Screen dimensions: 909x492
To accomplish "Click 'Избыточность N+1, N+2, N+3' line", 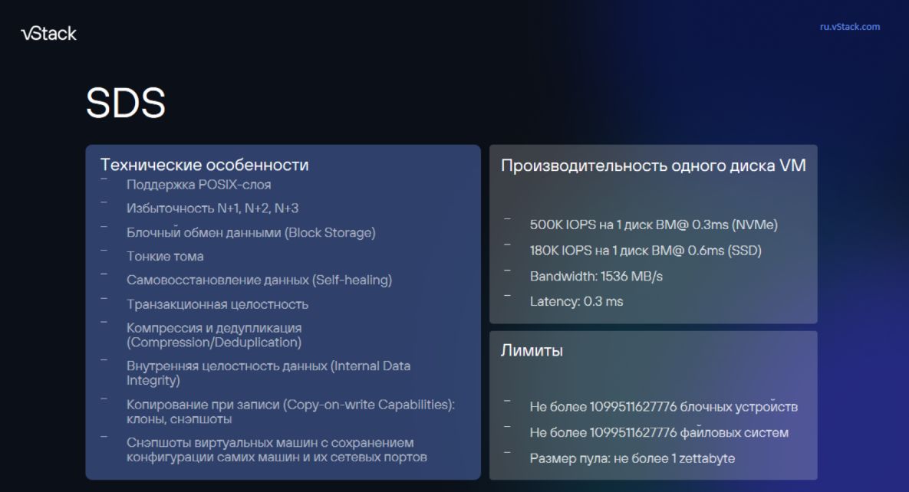I will tap(212, 208).
